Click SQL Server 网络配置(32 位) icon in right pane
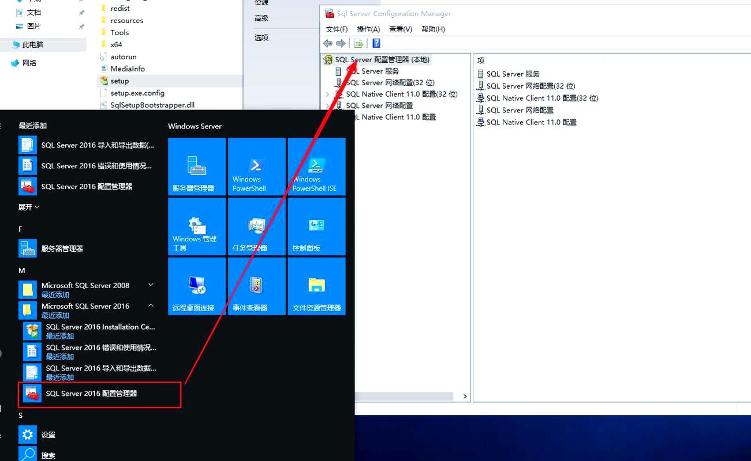Image resolution: width=751 pixels, height=461 pixels. pos(481,86)
